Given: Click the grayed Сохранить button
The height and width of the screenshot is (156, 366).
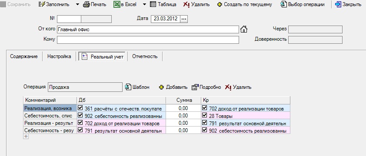Looking at the screenshot, I should (x=15, y=4).
